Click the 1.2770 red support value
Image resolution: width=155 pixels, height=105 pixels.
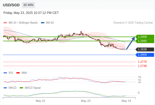[x=142, y=62]
